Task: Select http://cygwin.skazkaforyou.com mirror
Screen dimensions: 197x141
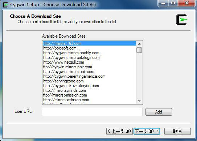Action: [89, 86]
